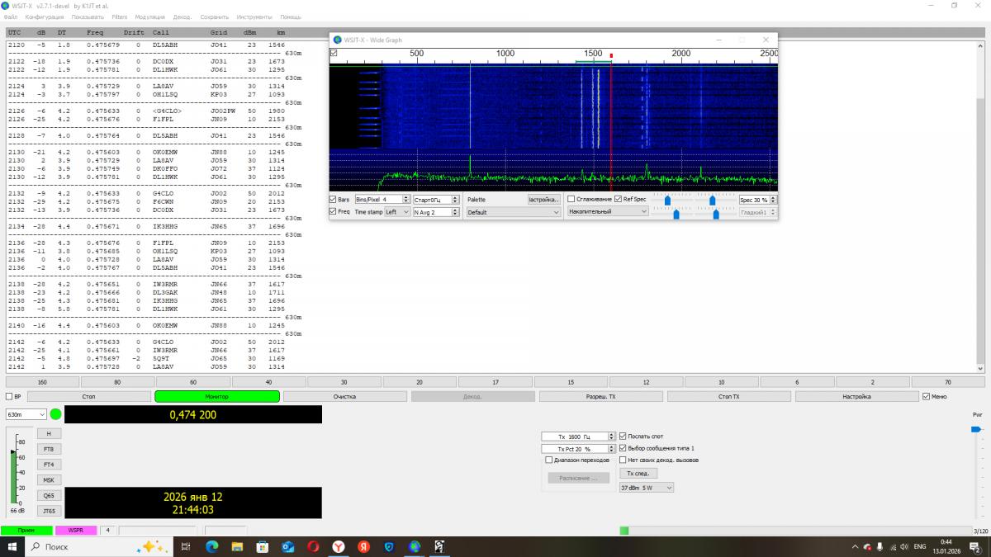Select the FT4 mode button
991x557 pixels.
[x=49, y=465]
